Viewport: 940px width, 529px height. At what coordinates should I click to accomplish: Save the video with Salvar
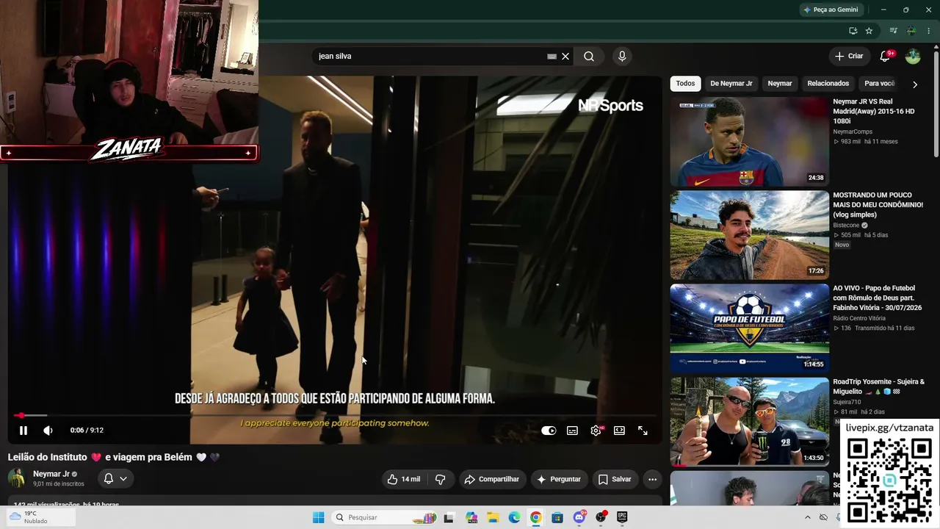614,479
